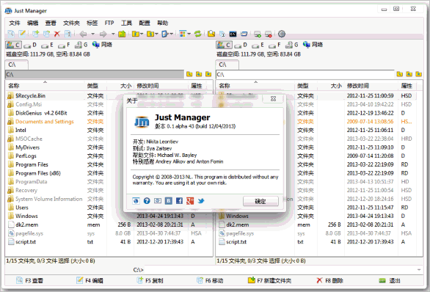Open Google Plus icon in About dialog
430x292 pixels.
click(190, 201)
